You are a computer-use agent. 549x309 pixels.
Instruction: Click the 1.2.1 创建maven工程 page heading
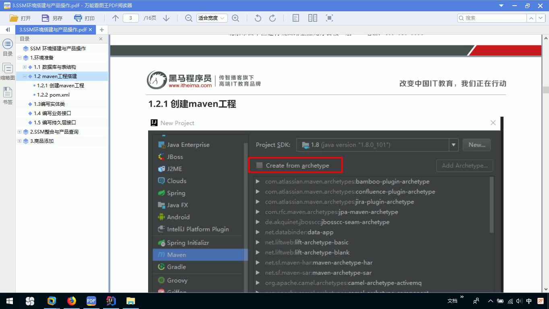click(192, 104)
